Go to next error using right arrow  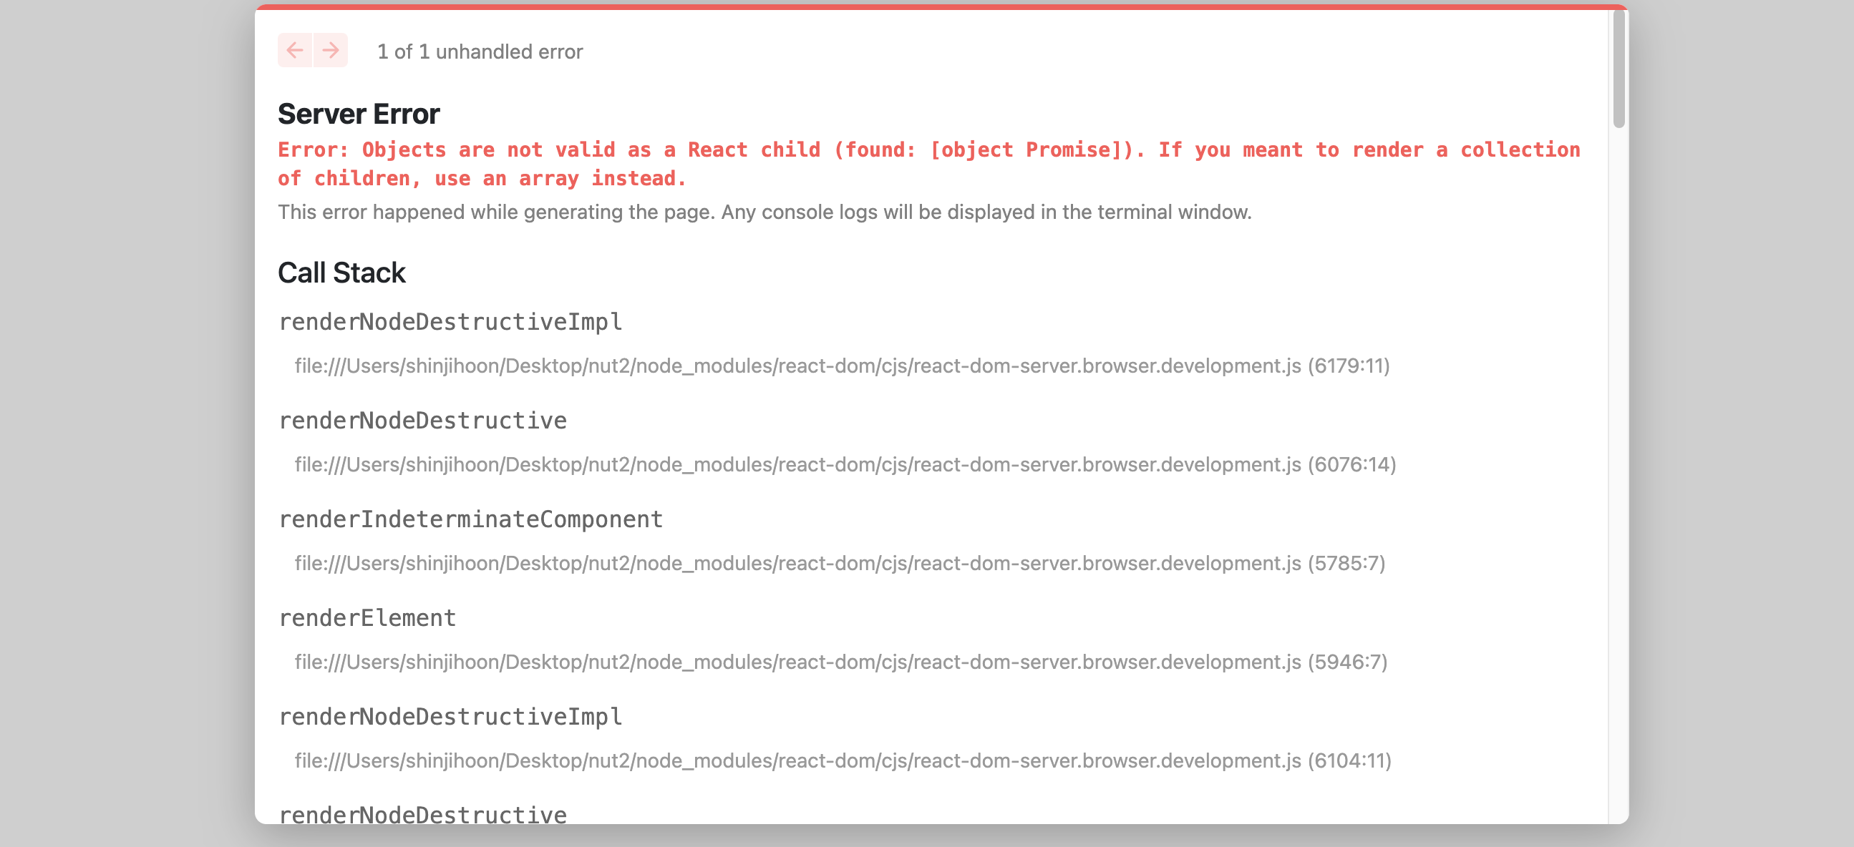[331, 50]
